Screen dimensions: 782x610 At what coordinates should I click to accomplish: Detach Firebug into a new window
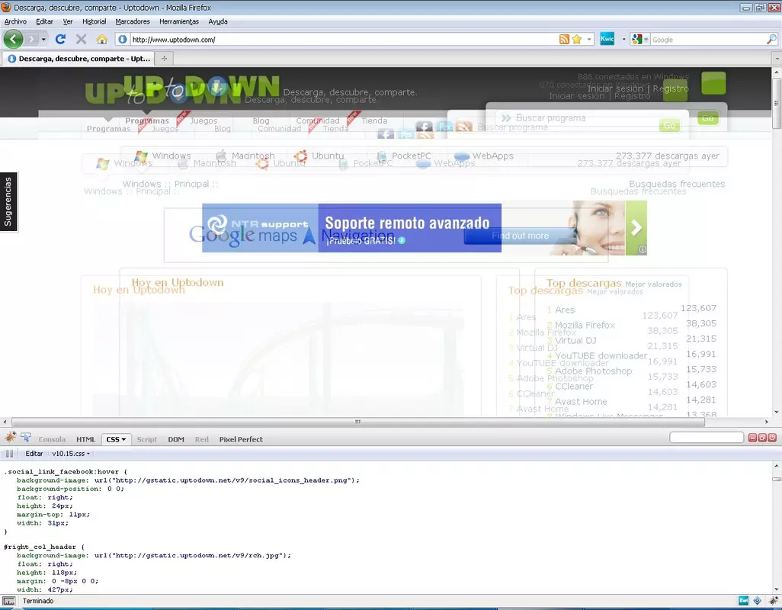[x=762, y=438]
